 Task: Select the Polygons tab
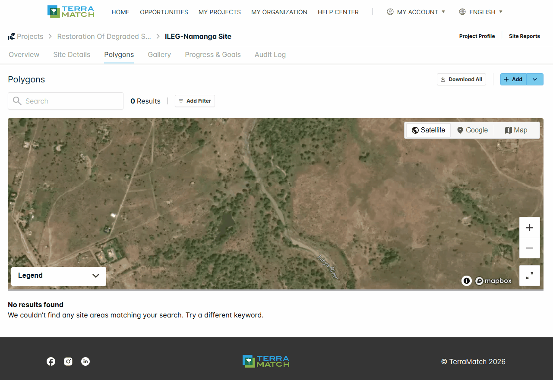pos(119,55)
